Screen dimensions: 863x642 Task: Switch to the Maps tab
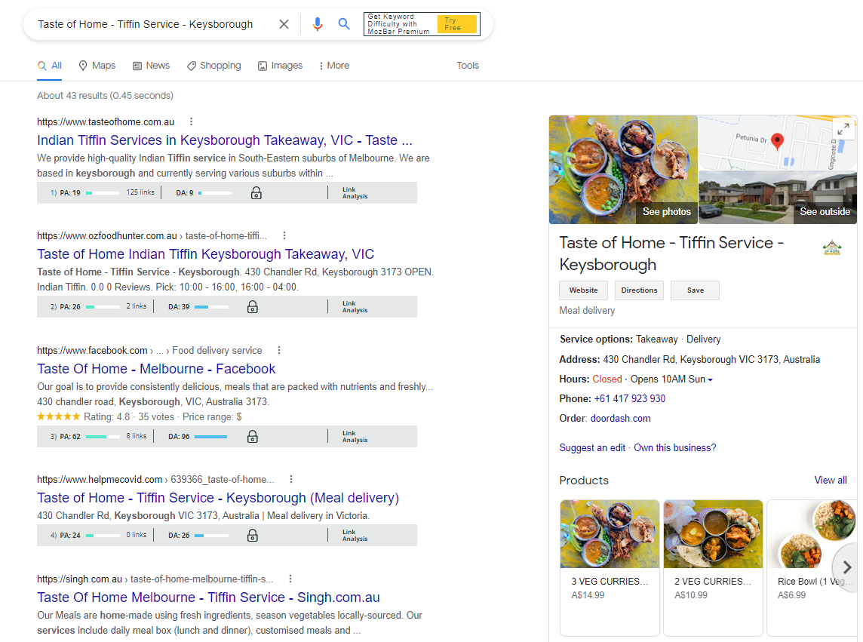pos(97,66)
